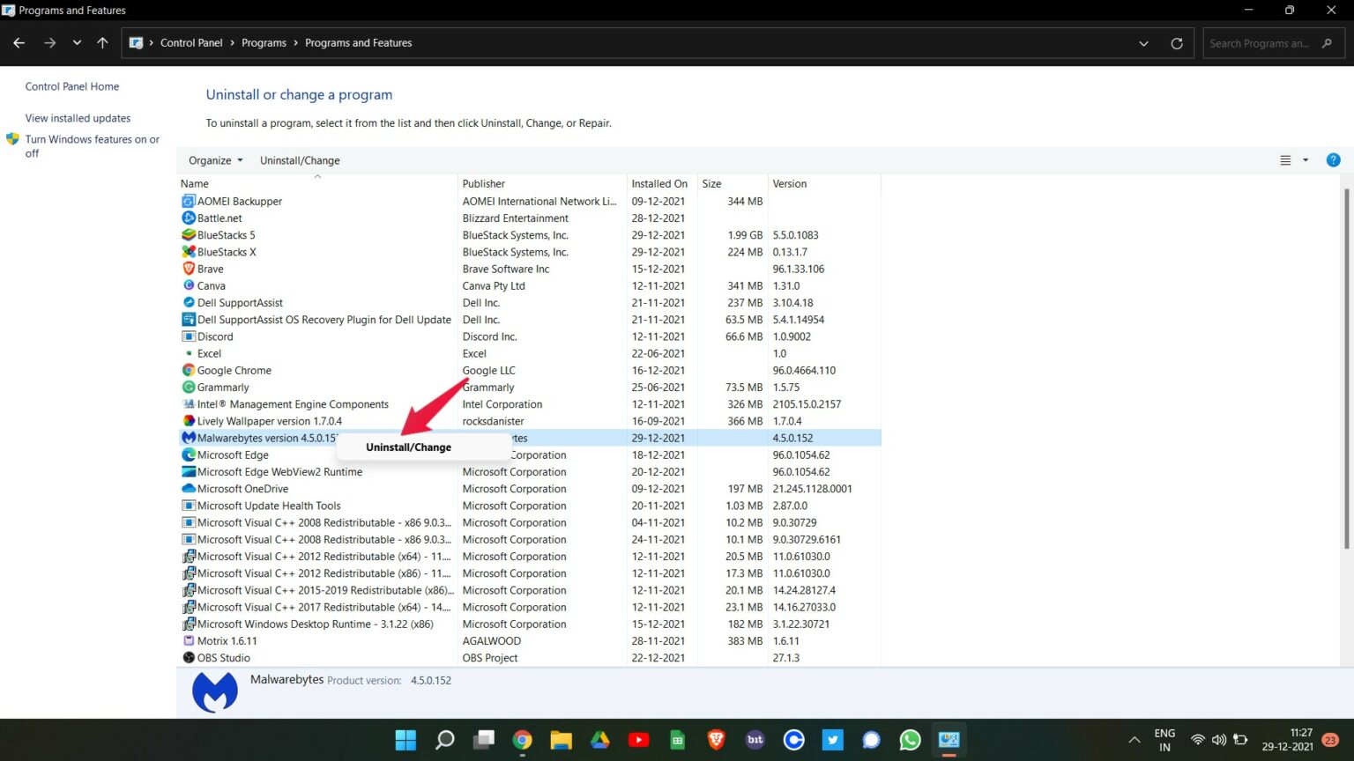Open Turn Windows features on or off

(x=93, y=145)
